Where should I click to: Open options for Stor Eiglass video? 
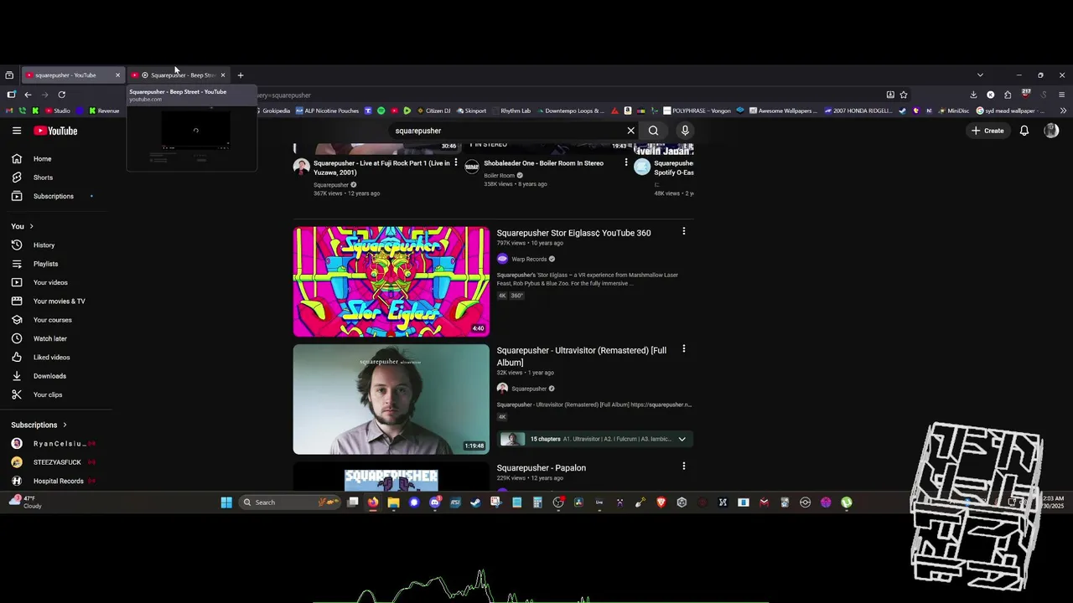(683, 231)
